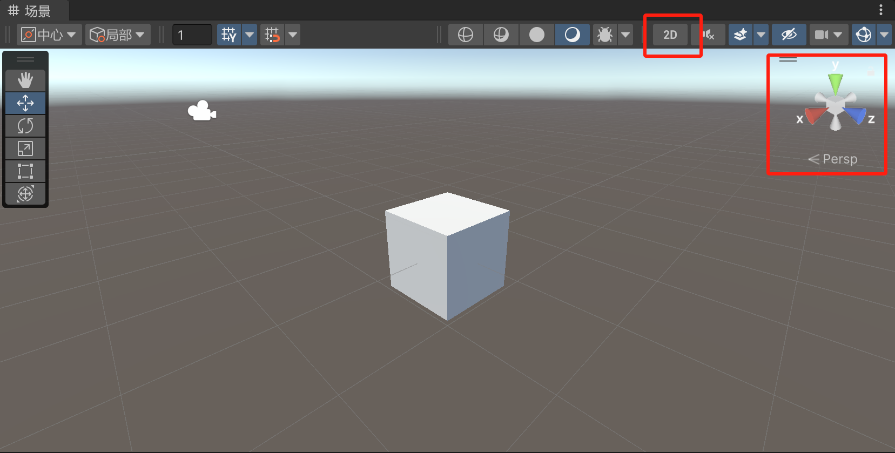The image size is (895, 453).
Task: Open the debug draw mode dropdown arrow
Action: point(625,35)
